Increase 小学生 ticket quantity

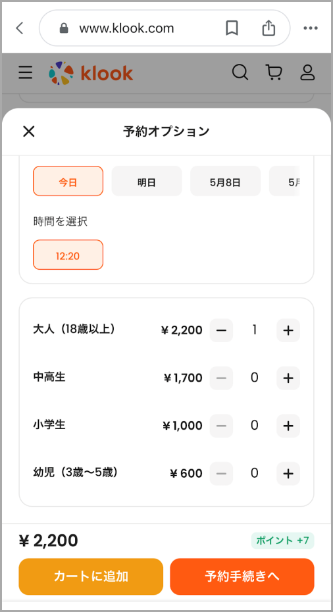click(288, 426)
